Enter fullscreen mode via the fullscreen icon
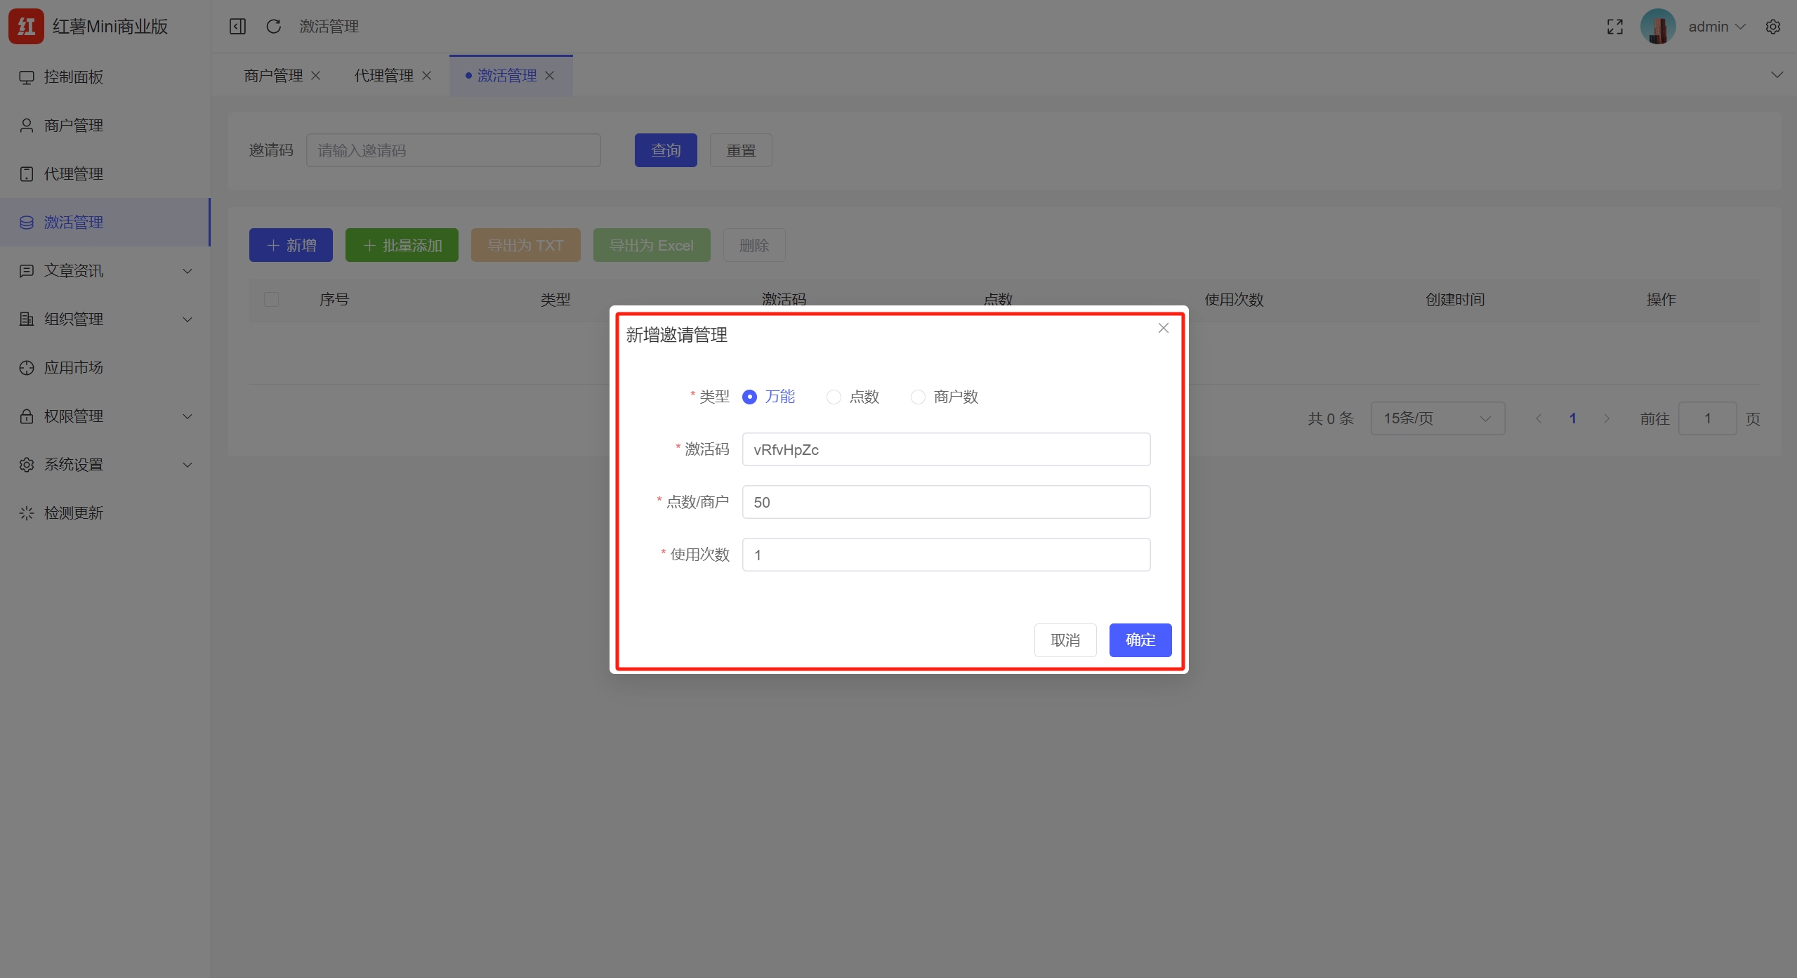This screenshot has height=978, width=1797. click(x=1614, y=26)
